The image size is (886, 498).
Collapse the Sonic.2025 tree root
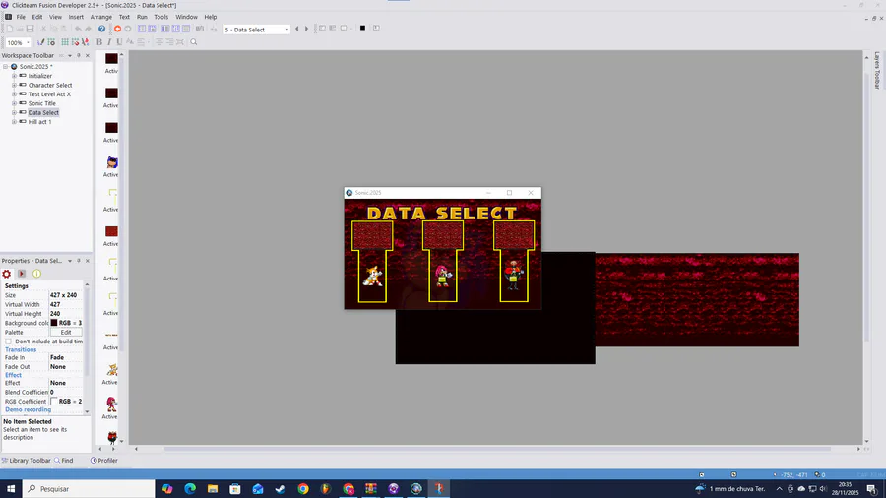point(6,67)
